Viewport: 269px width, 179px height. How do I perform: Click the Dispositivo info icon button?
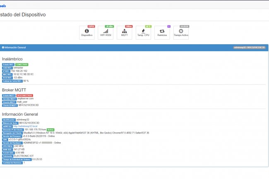pyautogui.click(x=87, y=31)
